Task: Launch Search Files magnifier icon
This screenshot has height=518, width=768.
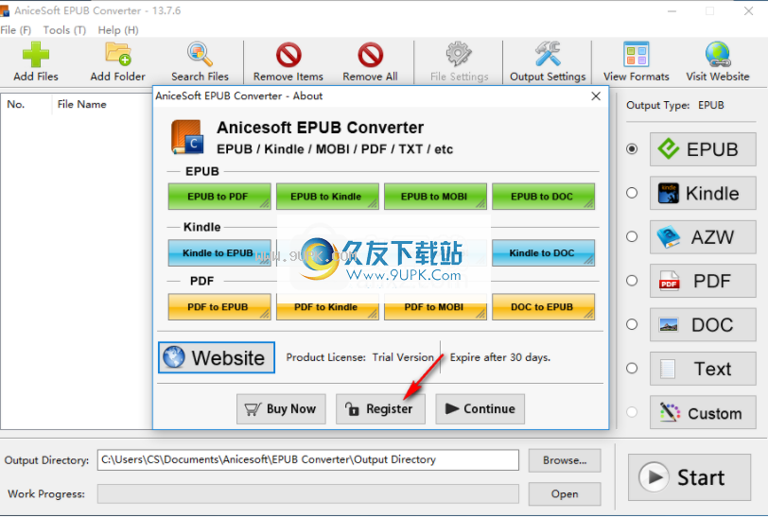Action: point(200,54)
